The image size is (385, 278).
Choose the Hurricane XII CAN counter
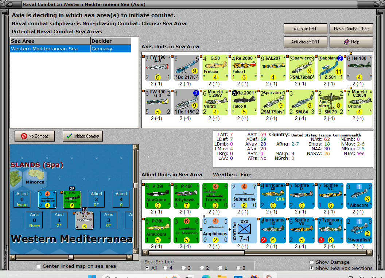273,196
